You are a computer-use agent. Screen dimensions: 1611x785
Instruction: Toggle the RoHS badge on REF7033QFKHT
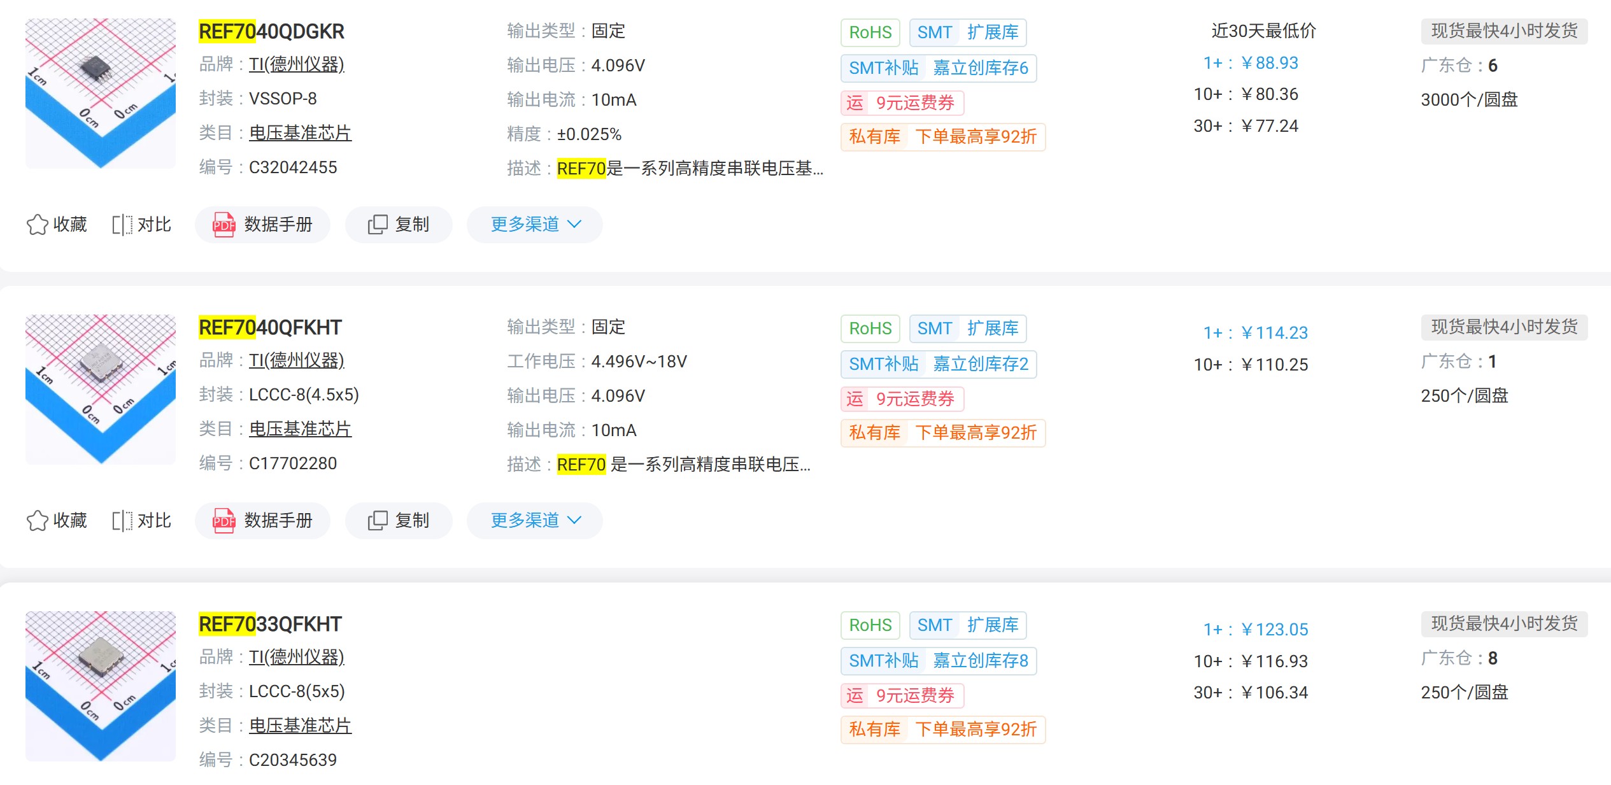(x=869, y=625)
